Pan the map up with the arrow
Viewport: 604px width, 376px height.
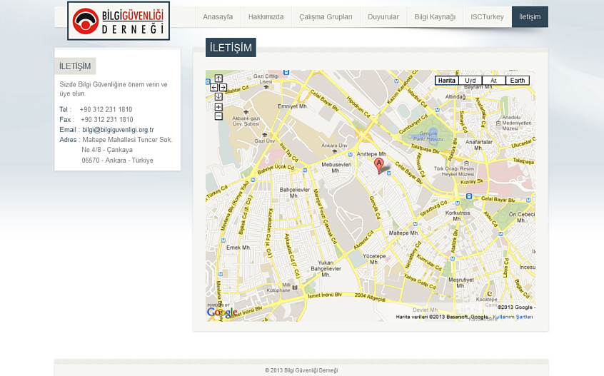pos(218,78)
